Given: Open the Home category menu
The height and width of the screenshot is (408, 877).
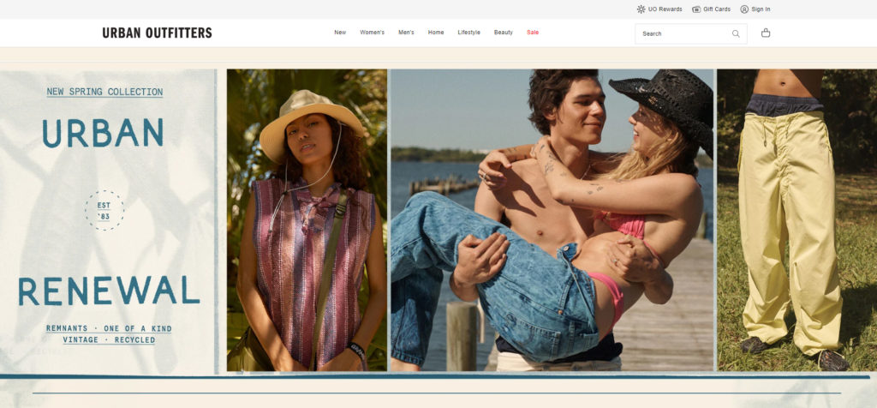Looking at the screenshot, I should point(436,33).
